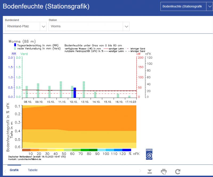213x177 pixels.
Task: Click the dark blue 120 % nFK swatch
Action: [x=127, y=150]
